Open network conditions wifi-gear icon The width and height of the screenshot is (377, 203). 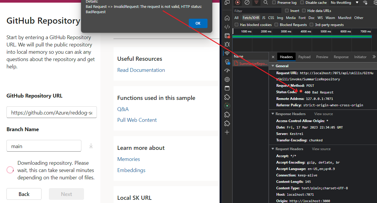pos(365,2)
